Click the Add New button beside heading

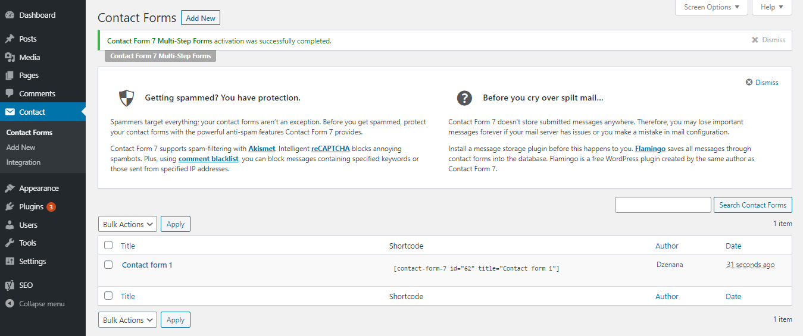201,18
